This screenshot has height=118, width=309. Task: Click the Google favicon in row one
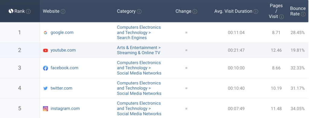click(x=45, y=33)
